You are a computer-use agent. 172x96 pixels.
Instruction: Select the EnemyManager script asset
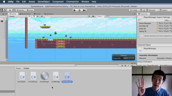[x=33, y=77]
